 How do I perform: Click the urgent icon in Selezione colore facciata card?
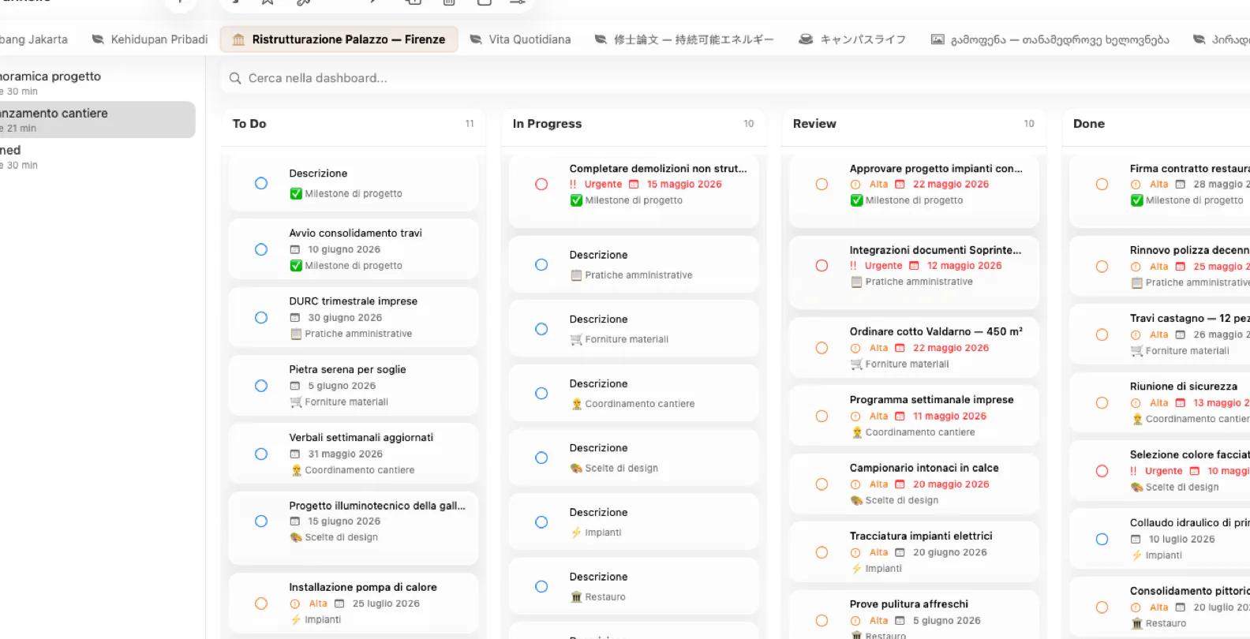1133,471
